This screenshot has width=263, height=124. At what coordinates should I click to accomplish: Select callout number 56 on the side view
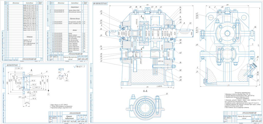[255, 27]
